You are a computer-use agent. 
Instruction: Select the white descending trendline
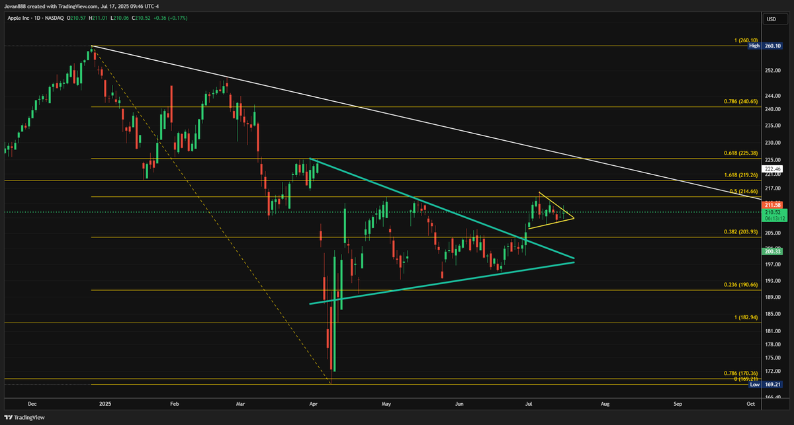pyautogui.click(x=397, y=114)
